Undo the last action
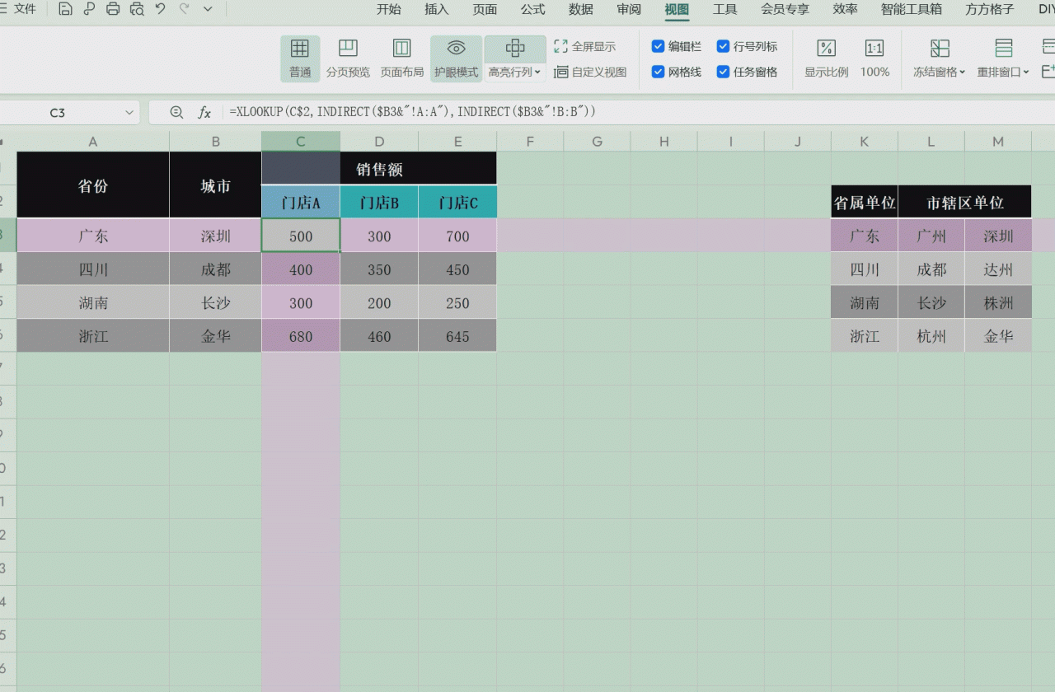The height and width of the screenshot is (692, 1055). pos(161,9)
